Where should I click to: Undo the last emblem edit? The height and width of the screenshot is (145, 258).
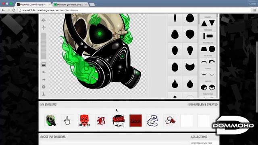pyautogui.click(x=44, y=72)
